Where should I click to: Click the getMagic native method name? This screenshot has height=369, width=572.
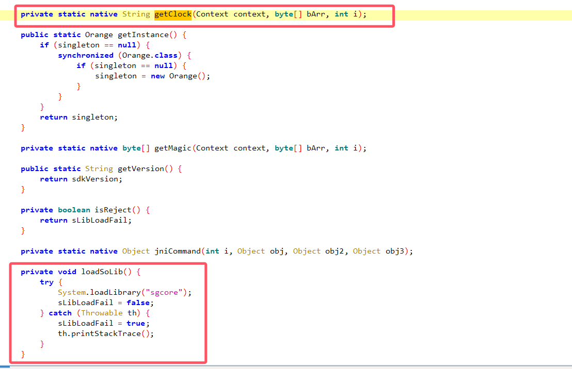[x=172, y=148]
